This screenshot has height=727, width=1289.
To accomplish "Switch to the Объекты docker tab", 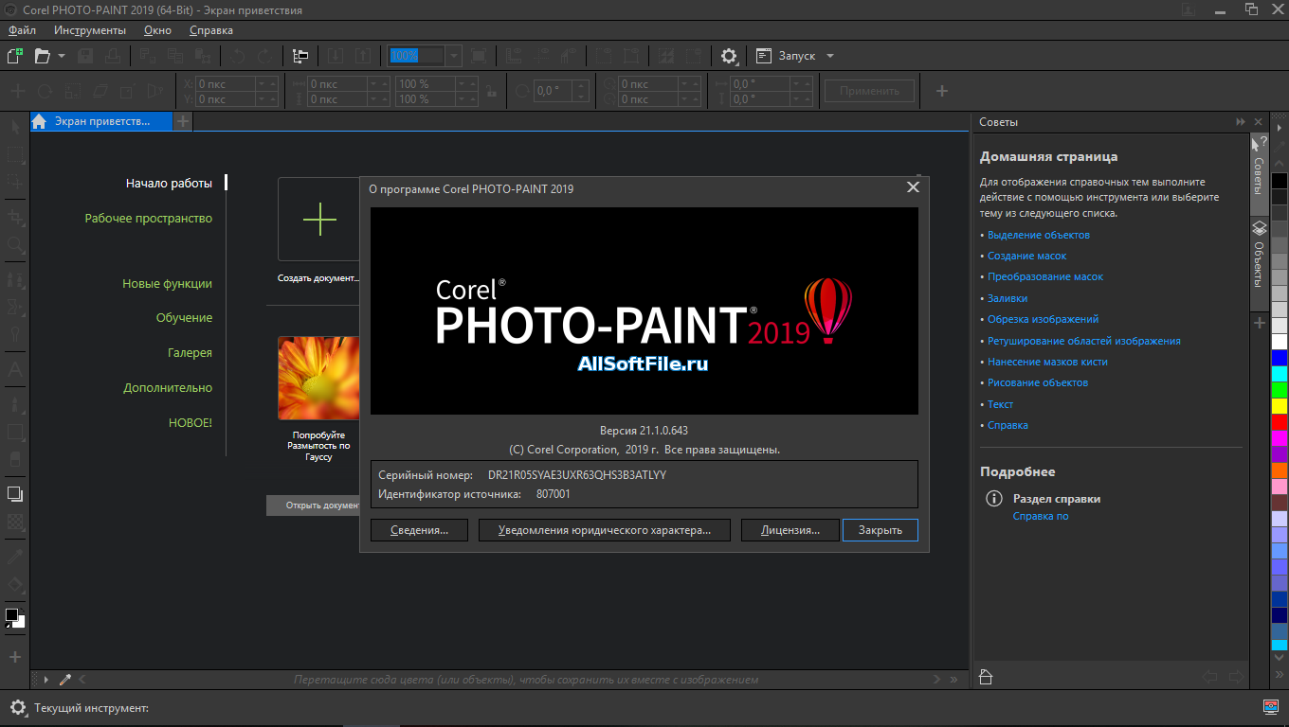I will [1259, 256].
